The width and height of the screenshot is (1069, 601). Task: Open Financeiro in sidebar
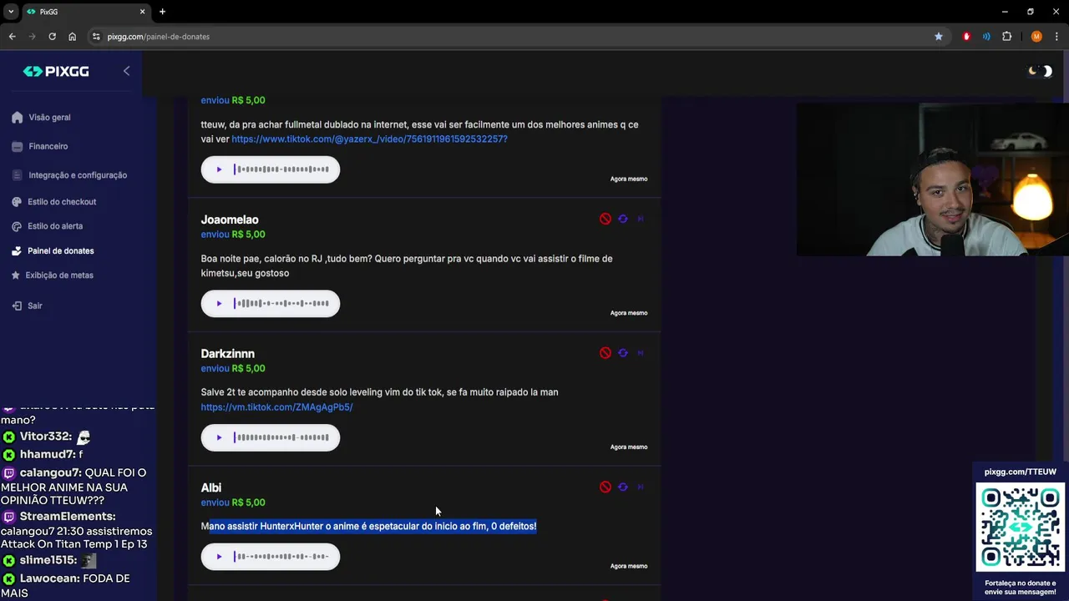tap(40, 146)
